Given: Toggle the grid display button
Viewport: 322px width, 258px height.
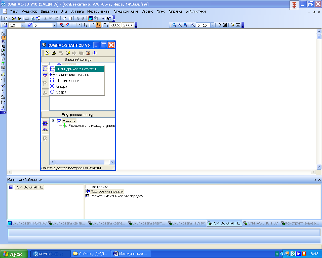Looking at the screenshot, I should [75, 25].
